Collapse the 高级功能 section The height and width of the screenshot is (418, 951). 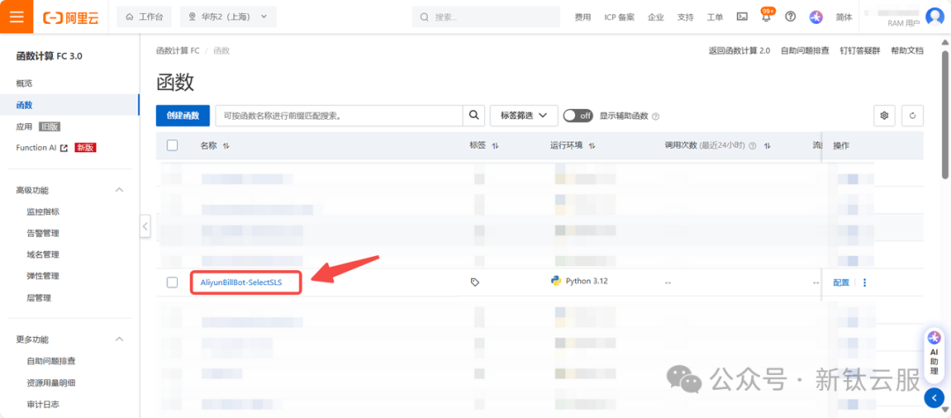[120, 190]
